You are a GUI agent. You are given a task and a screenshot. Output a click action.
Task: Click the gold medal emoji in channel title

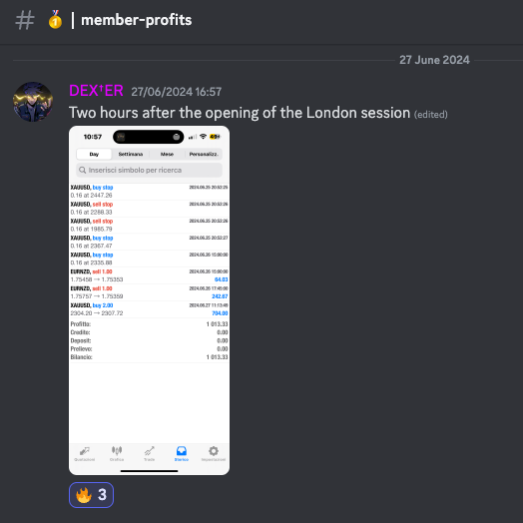(x=55, y=19)
